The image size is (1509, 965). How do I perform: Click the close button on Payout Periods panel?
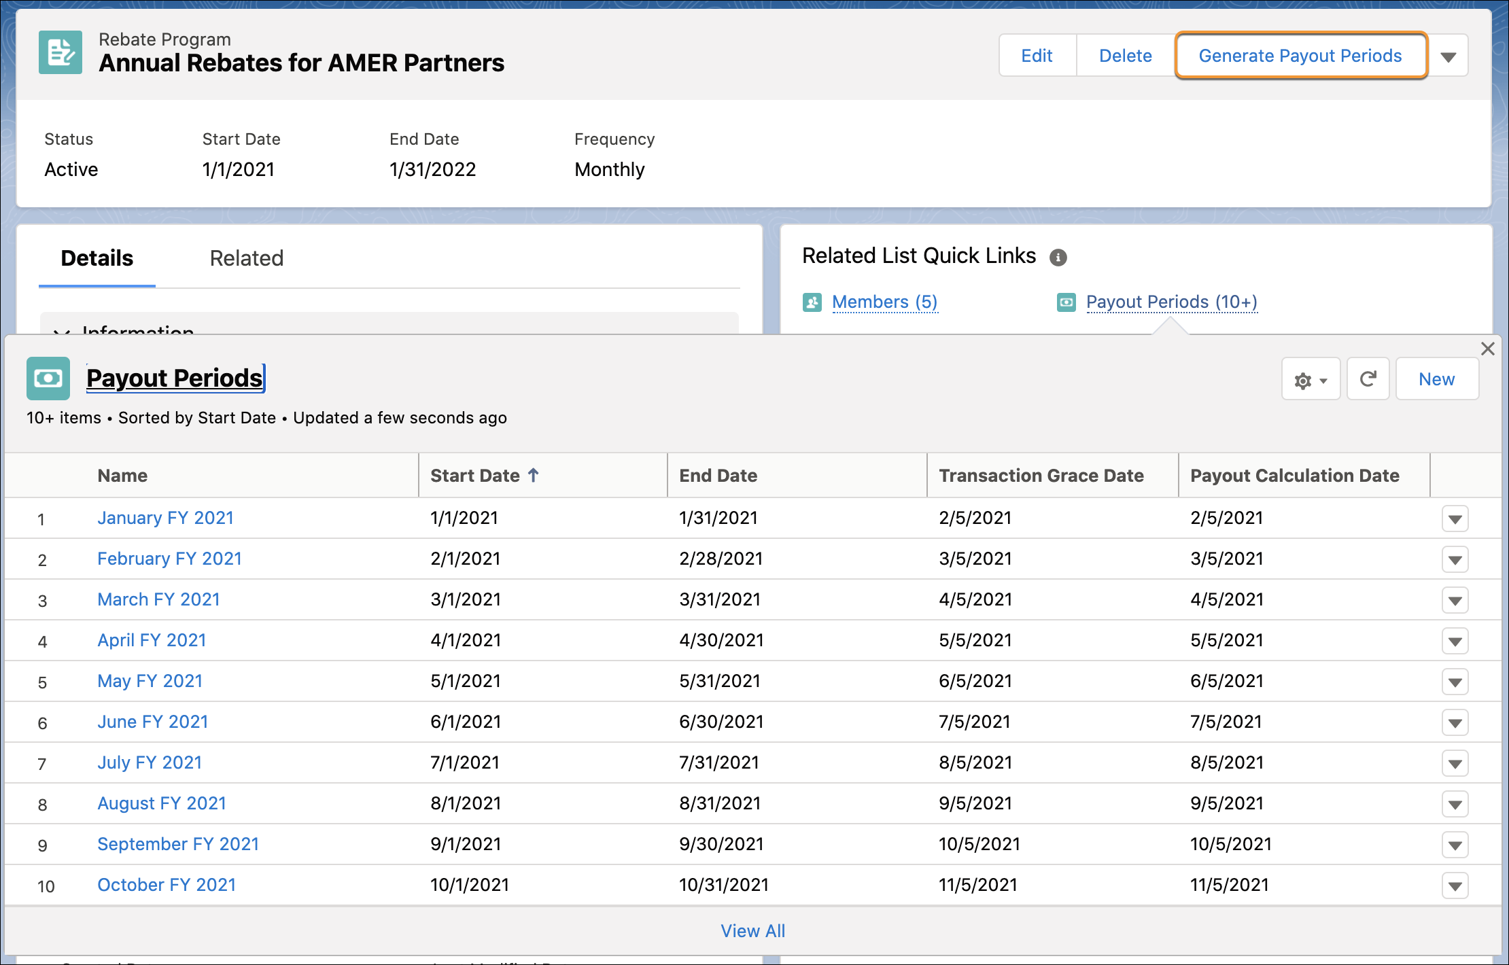pyautogui.click(x=1487, y=347)
